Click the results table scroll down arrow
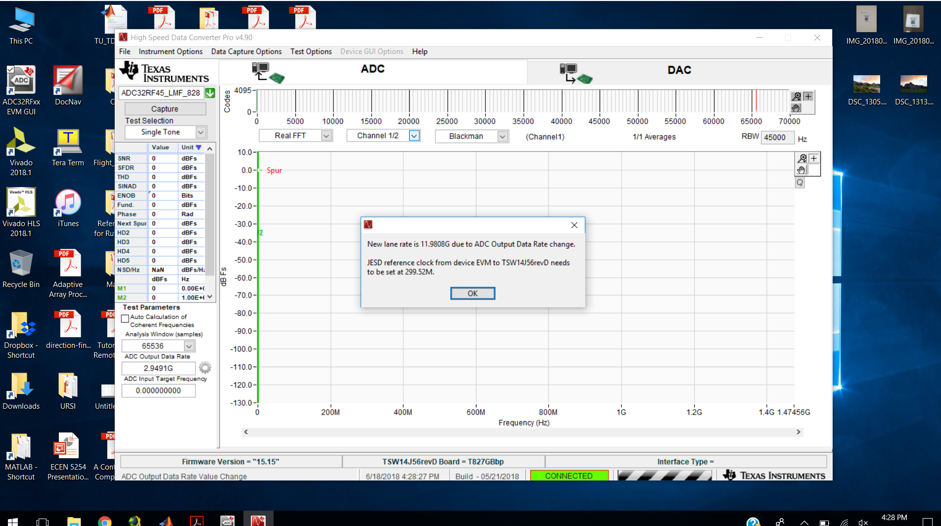The height and width of the screenshot is (526, 941). 210,297
